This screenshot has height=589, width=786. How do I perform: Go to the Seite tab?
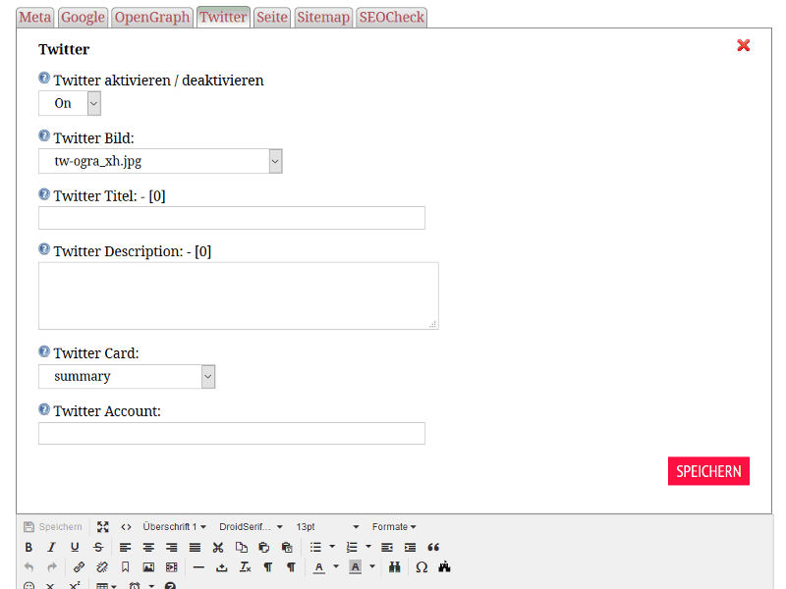[272, 17]
